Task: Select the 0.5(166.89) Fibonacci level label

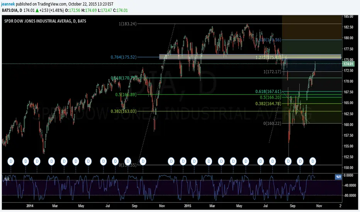Action: coord(126,94)
